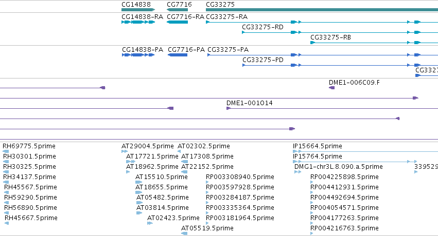Click the RH69775.5prime EST label

point(29,146)
